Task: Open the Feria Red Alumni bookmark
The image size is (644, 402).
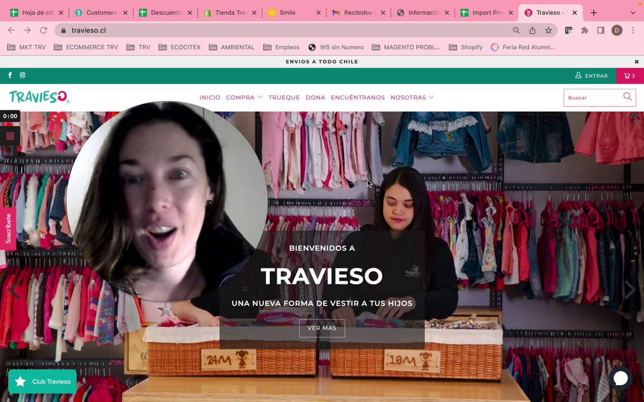Action: [x=523, y=47]
